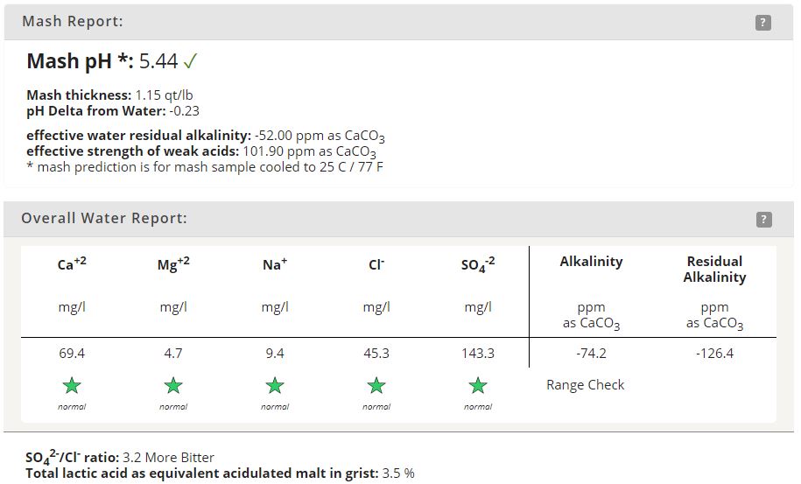The width and height of the screenshot is (801, 484).
Task: Click the sodium normal star icon
Action: click(x=275, y=385)
